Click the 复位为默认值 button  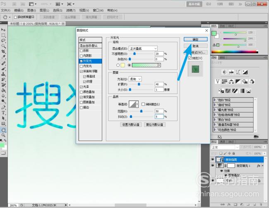click(x=155, y=124)
